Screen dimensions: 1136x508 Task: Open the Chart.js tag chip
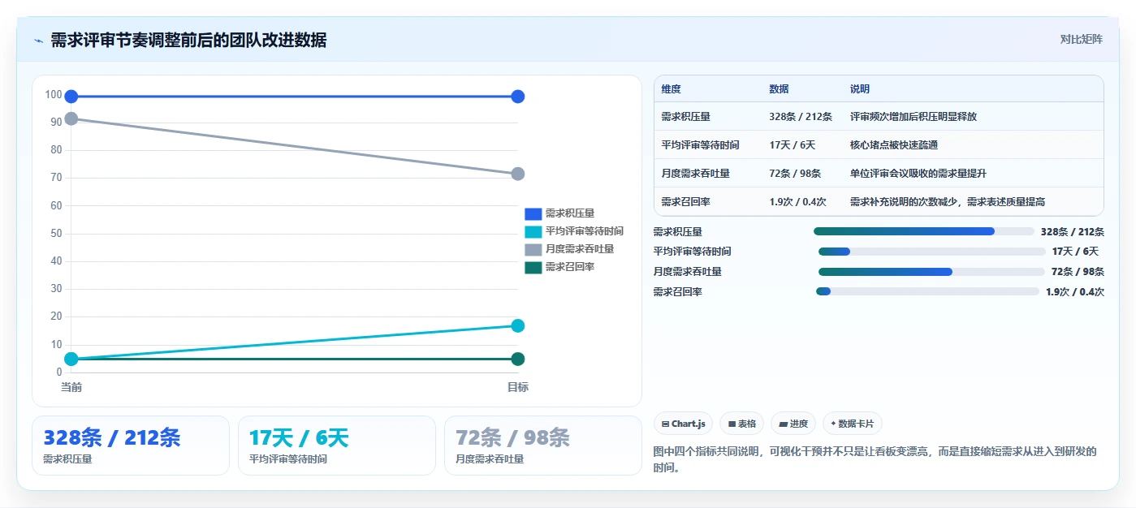click(684, 424)
